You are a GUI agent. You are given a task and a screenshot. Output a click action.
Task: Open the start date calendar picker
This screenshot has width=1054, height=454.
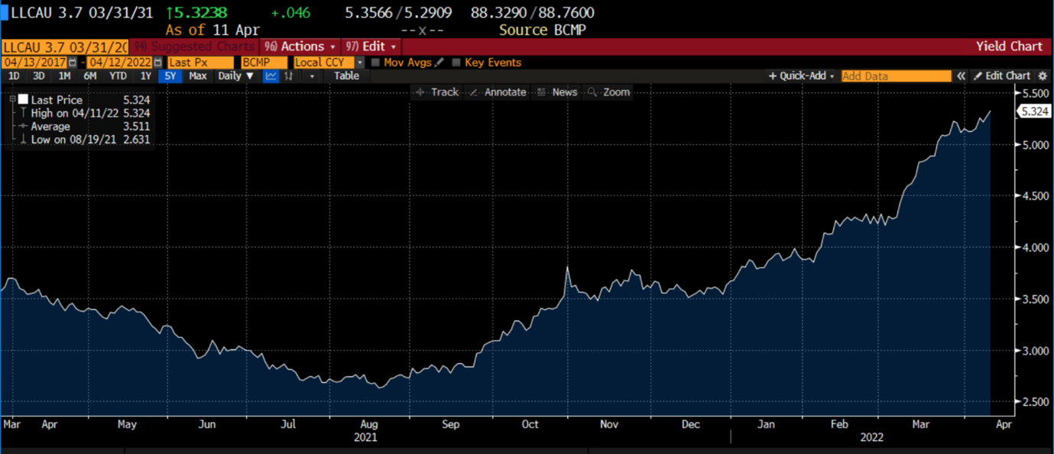(73, 63)
